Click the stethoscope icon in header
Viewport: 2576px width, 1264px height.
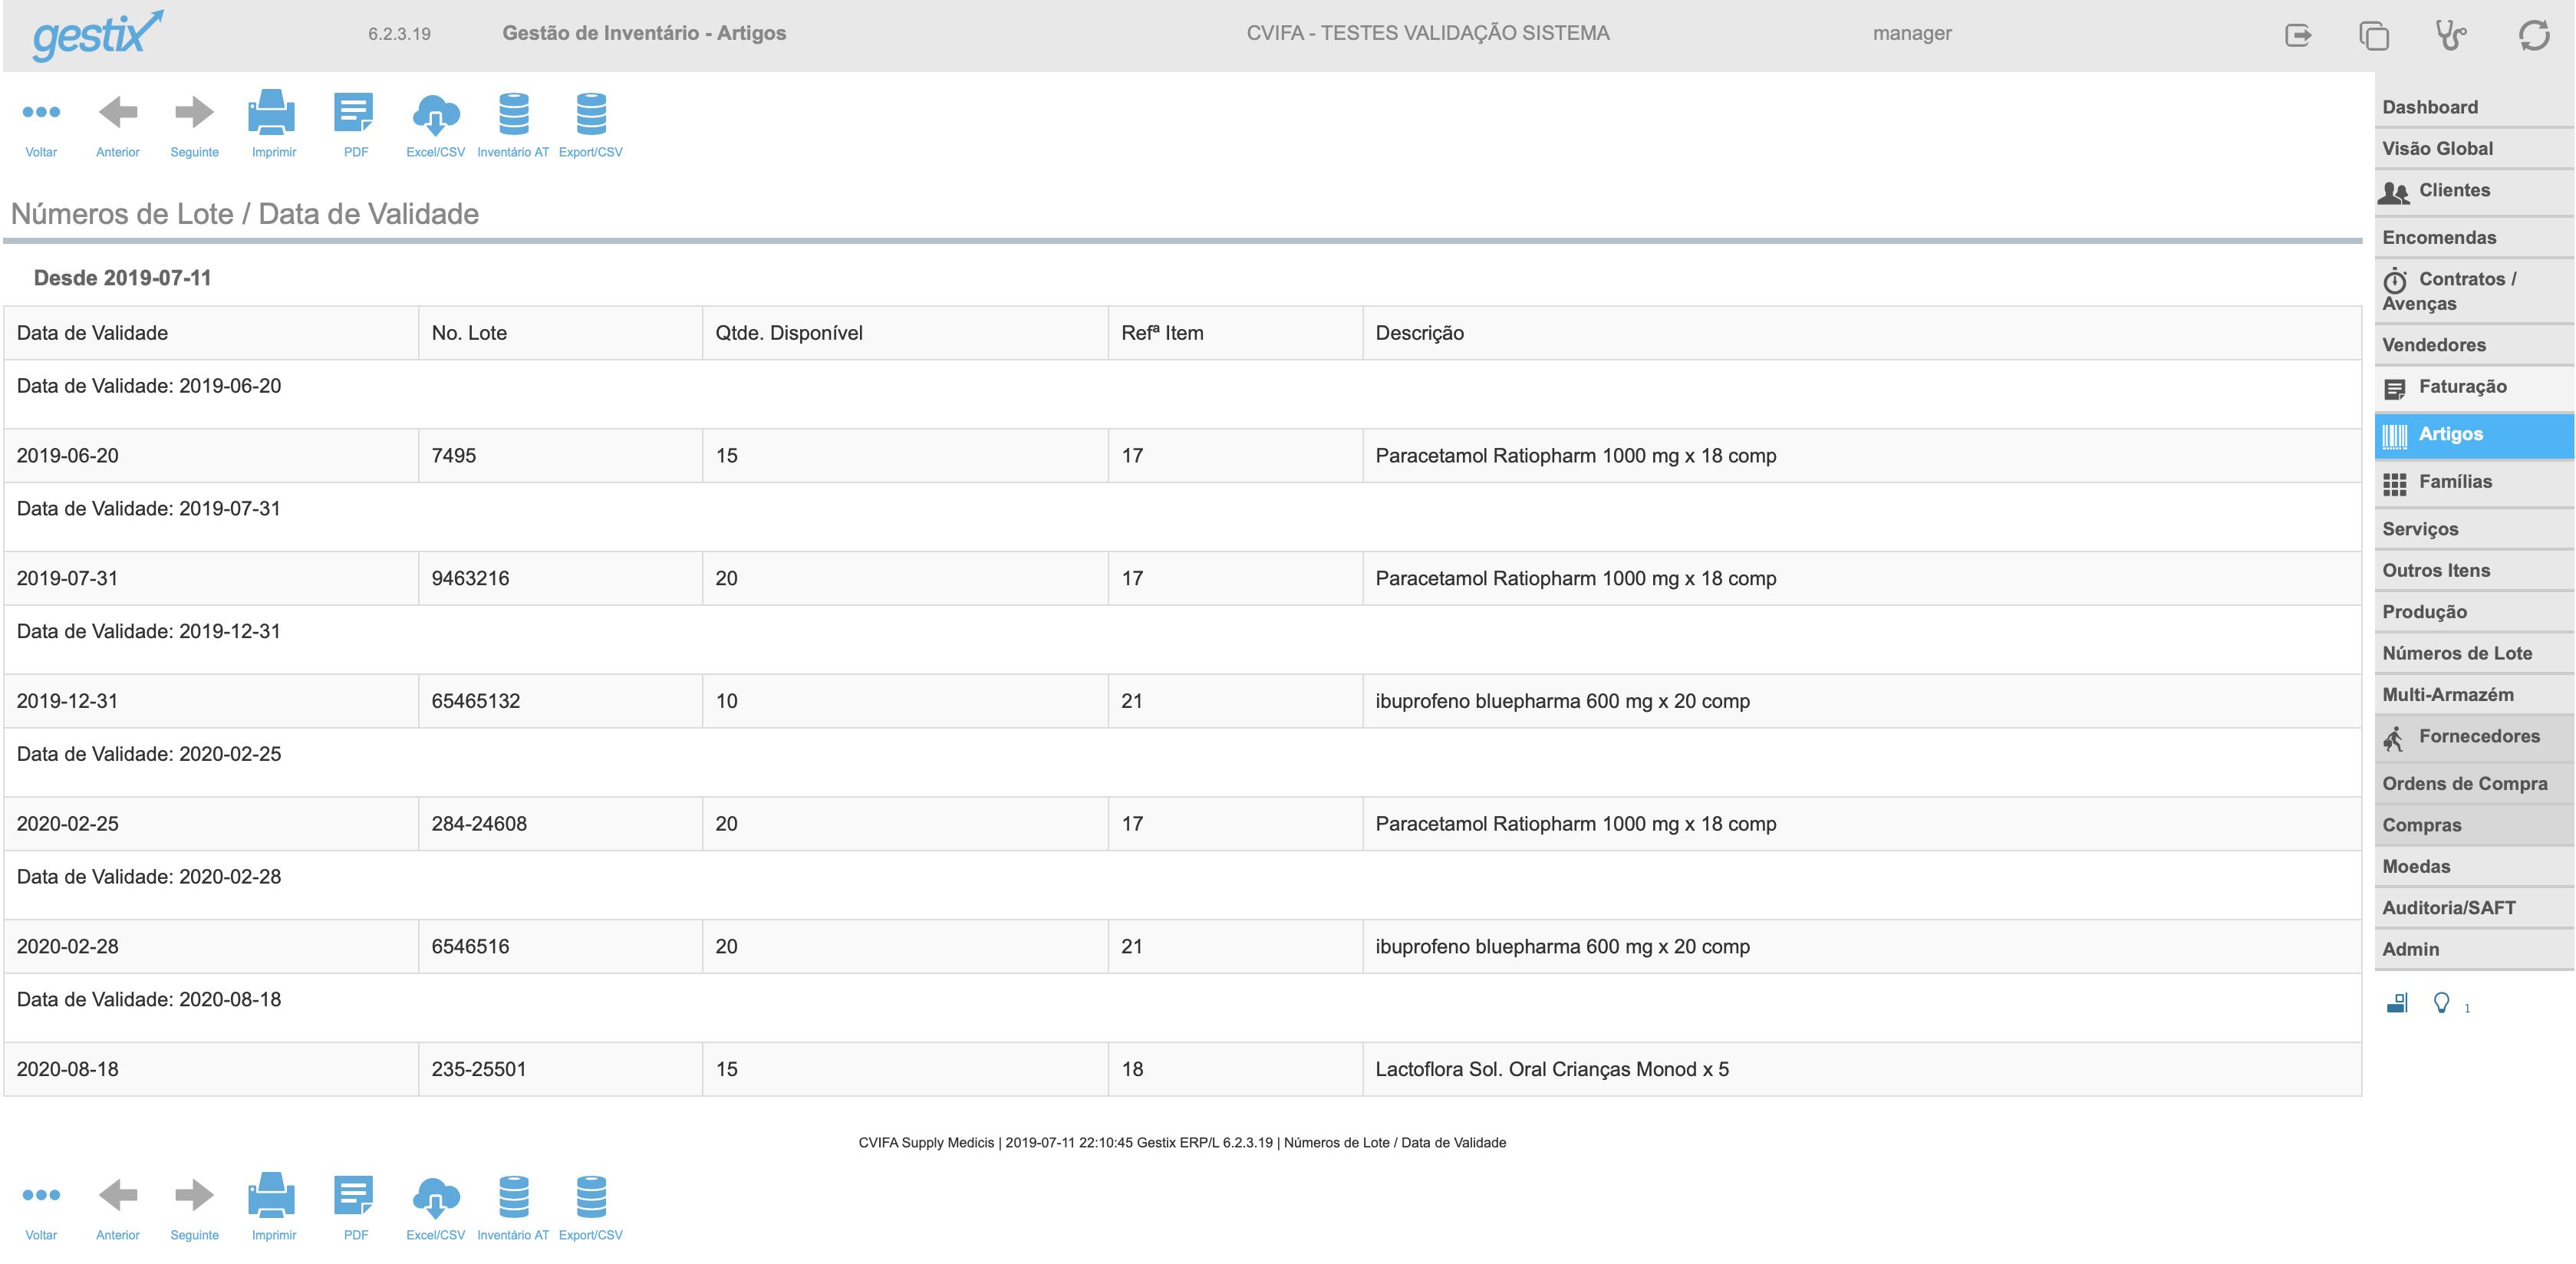pos(2450,35)
